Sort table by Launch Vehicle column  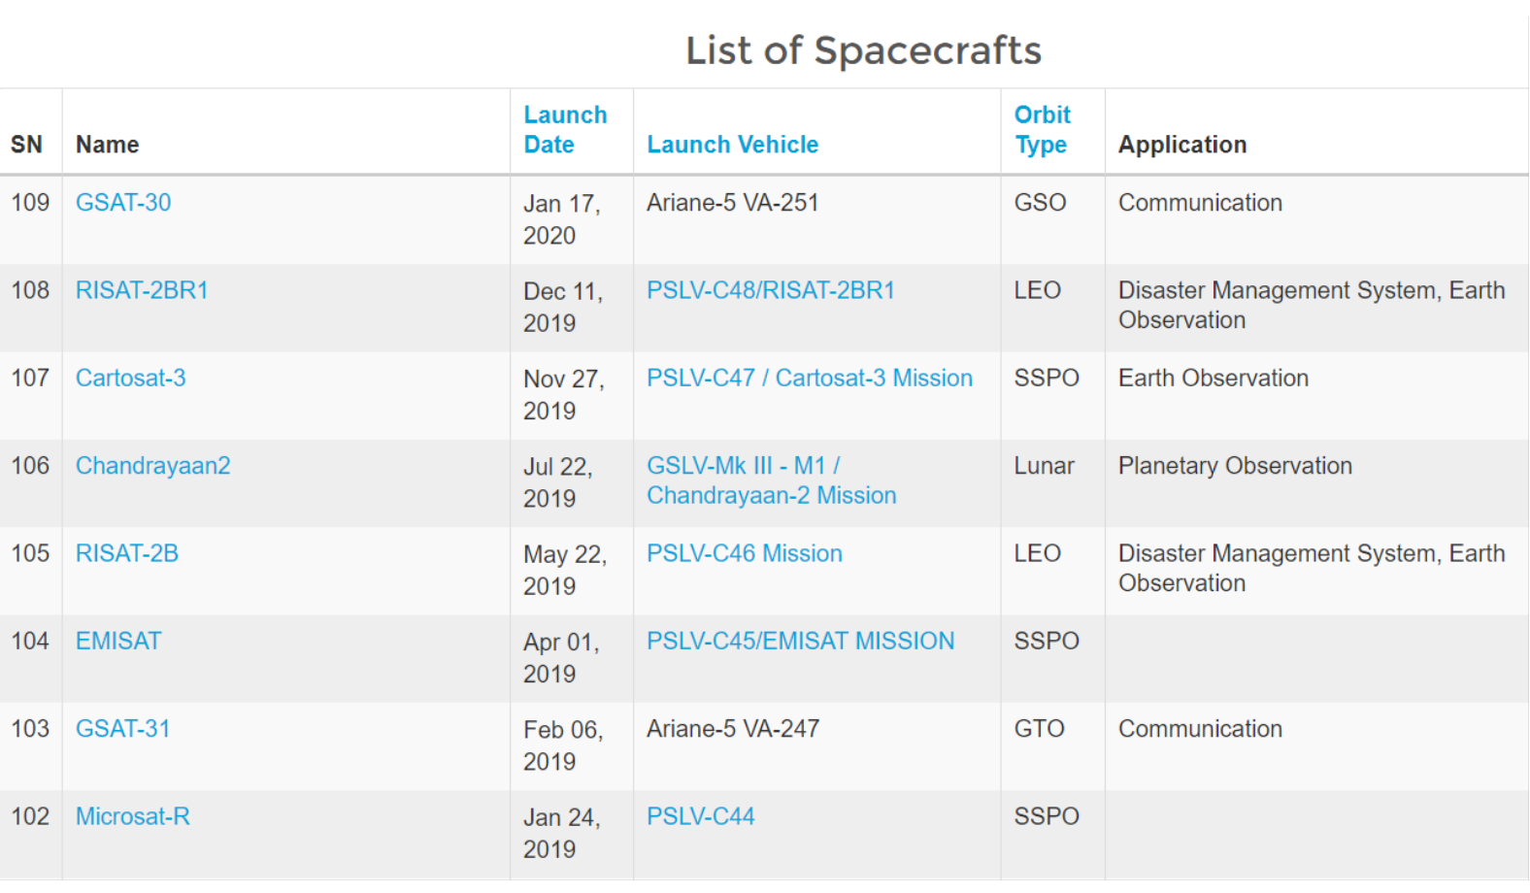(733, 145)
